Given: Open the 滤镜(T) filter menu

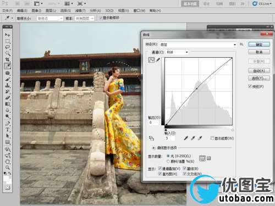Looking at the screenshot, I should pos(80,10).
